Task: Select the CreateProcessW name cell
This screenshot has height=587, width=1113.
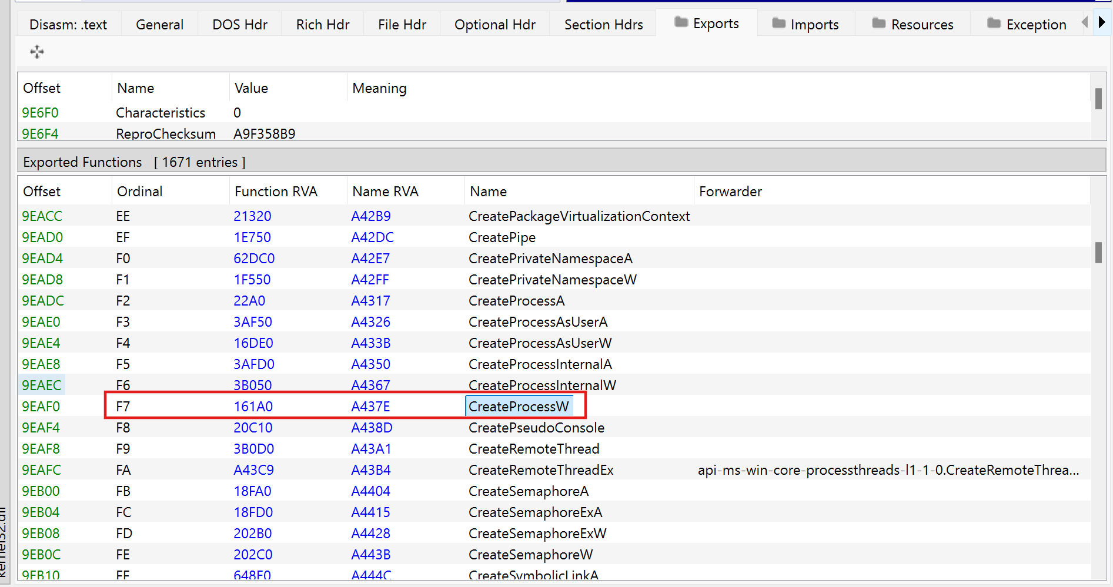Action: pos(519,407)
